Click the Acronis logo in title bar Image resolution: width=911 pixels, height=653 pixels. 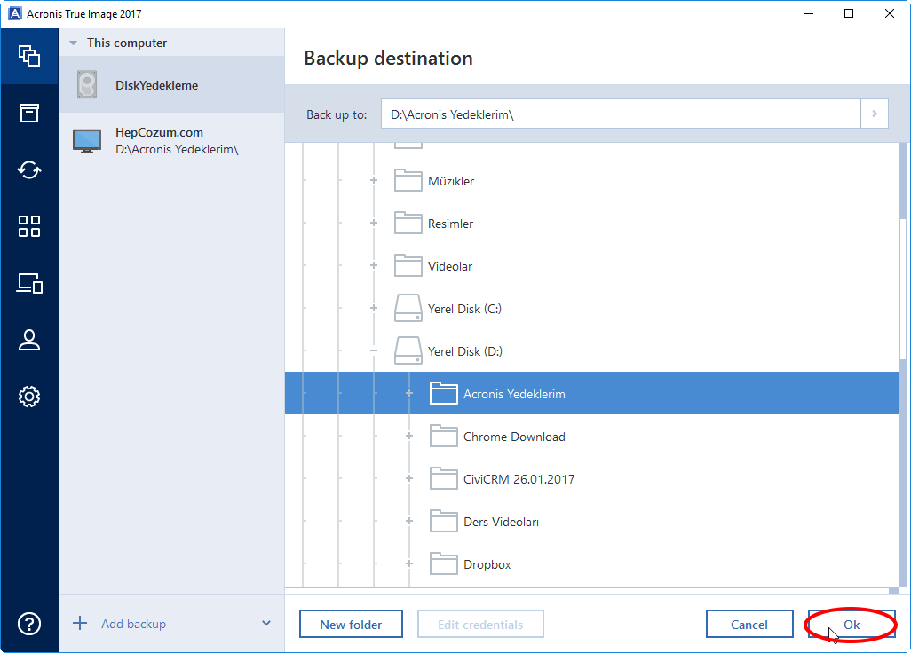(x=14, y=13)
